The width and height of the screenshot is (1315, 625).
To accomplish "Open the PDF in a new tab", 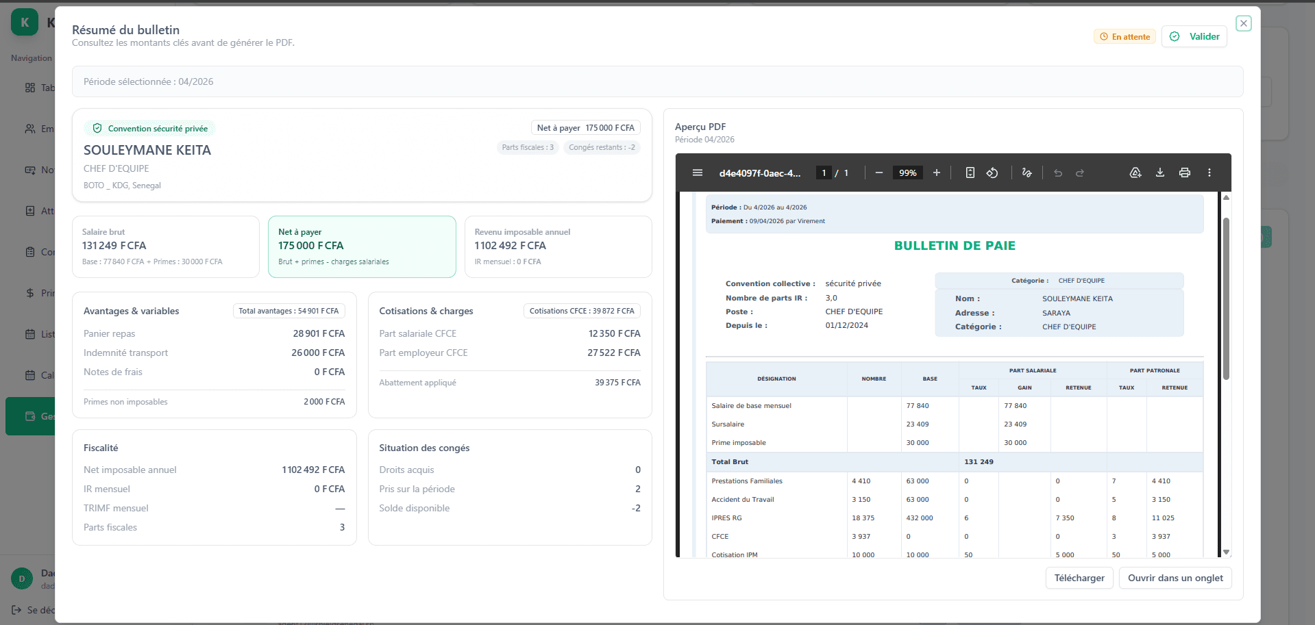I will (x=1175, y=578).
